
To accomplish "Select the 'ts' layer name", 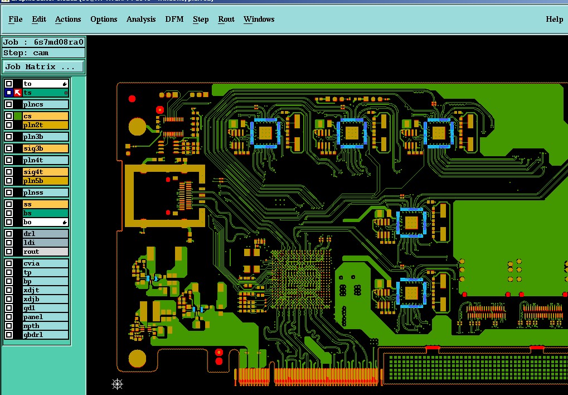I will click(45, 93).
